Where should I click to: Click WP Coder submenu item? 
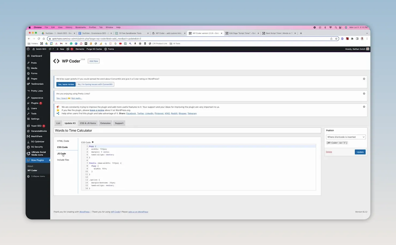point(32,170)
